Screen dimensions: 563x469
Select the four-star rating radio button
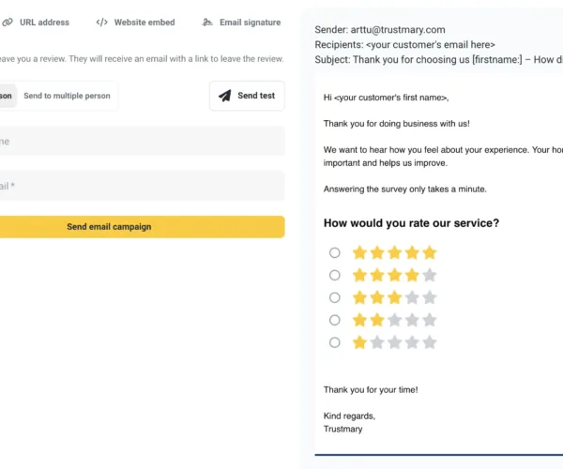[x=335, y=275]
